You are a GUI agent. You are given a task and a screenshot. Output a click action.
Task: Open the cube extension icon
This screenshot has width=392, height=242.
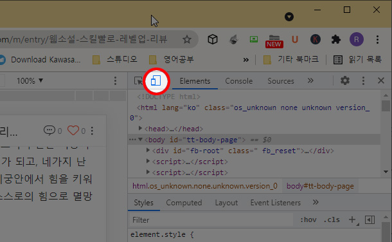tap(213, 39)
